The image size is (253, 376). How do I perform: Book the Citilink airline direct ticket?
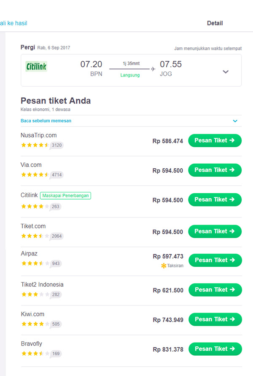pyautogui.click(x=215, y=200)
